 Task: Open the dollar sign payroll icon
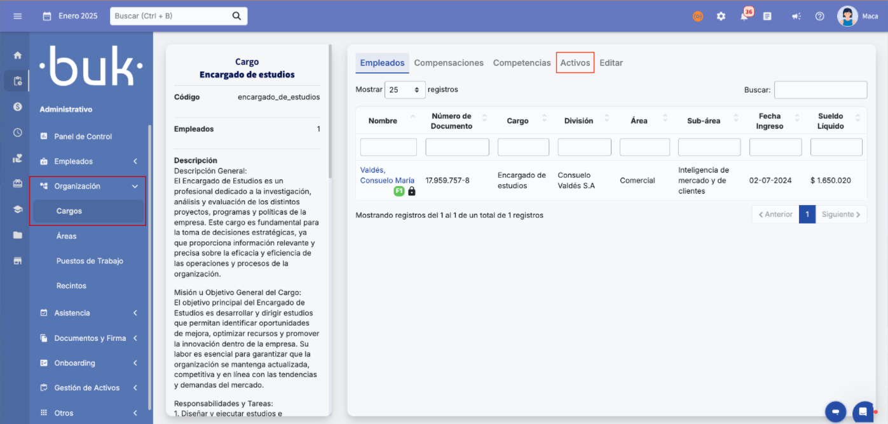17,107
